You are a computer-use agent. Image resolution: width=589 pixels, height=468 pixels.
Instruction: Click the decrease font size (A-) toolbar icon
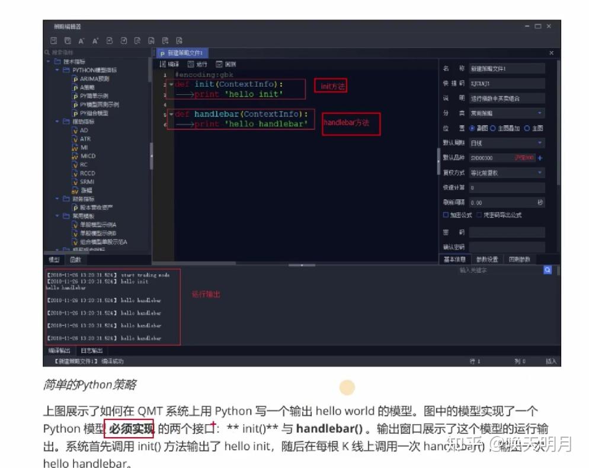coord(82,40)
